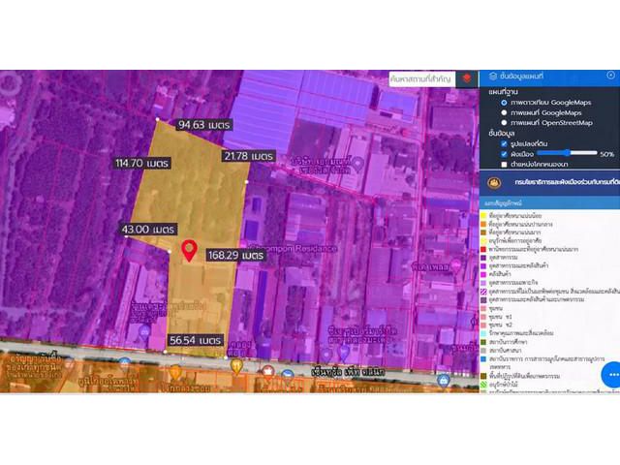Click the blue three-dots floating button

(609, 373)
